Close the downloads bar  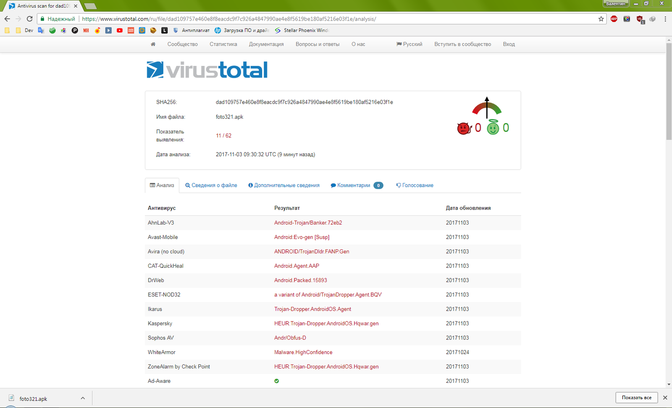click(x=665, y=398)
